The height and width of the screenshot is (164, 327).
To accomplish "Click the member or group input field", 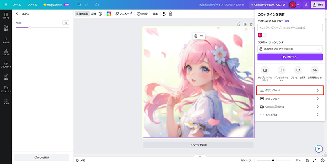I will [x=290, y=27].
